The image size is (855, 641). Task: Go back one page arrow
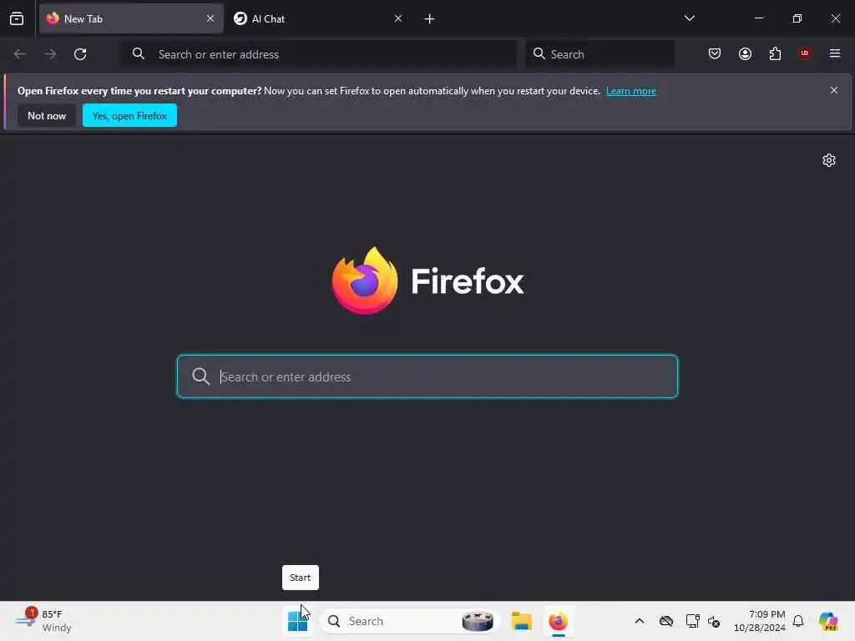(20, 54)
